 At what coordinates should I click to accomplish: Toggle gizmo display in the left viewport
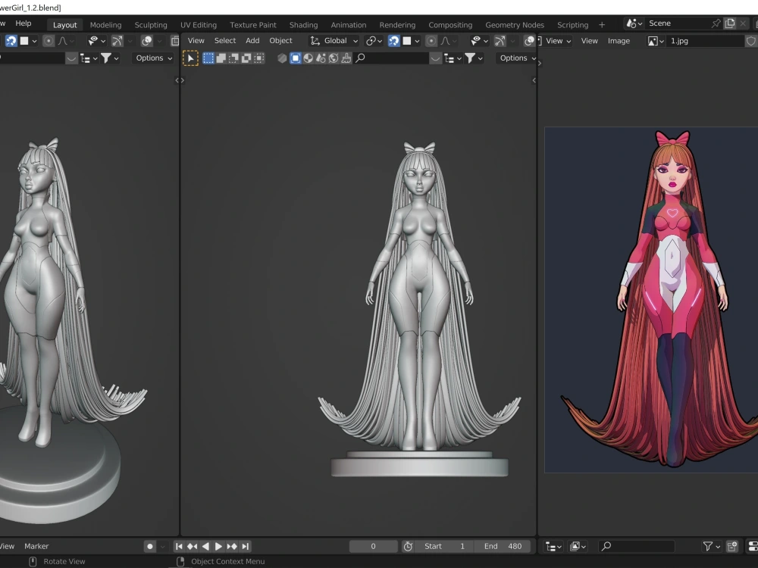point(117,41)
